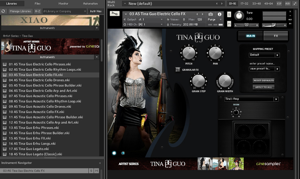Click the blue page dot under the artist photo
Viewport: 300px width, 179px height.
coord(123,153)
